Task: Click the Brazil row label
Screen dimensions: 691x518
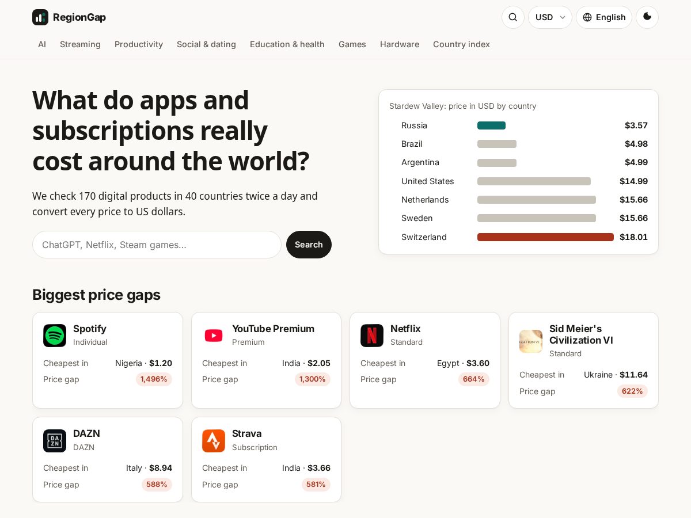Action: [412, 144]
